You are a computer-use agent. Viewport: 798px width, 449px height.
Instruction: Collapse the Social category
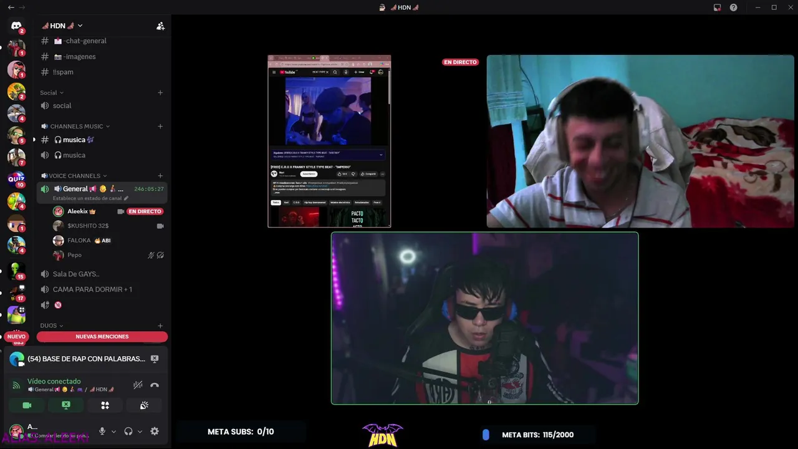point(52,92)
